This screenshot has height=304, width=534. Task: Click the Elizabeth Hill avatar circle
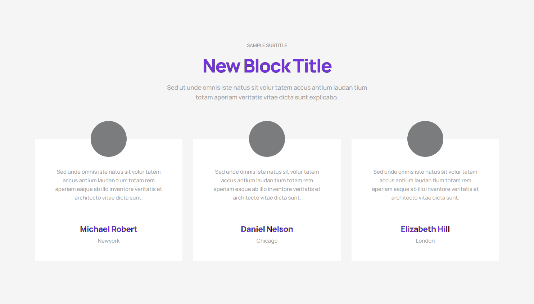pos(425,139)
